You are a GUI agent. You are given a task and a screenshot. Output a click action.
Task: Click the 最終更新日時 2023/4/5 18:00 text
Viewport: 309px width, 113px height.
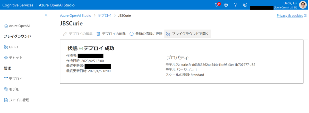(x=88, y=71)
